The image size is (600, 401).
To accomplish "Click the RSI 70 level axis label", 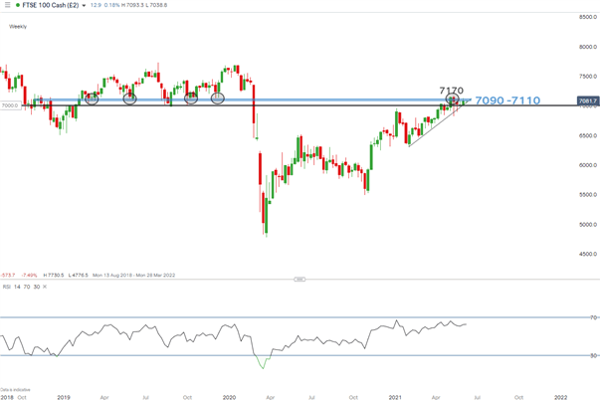I will tap(593, 317).
